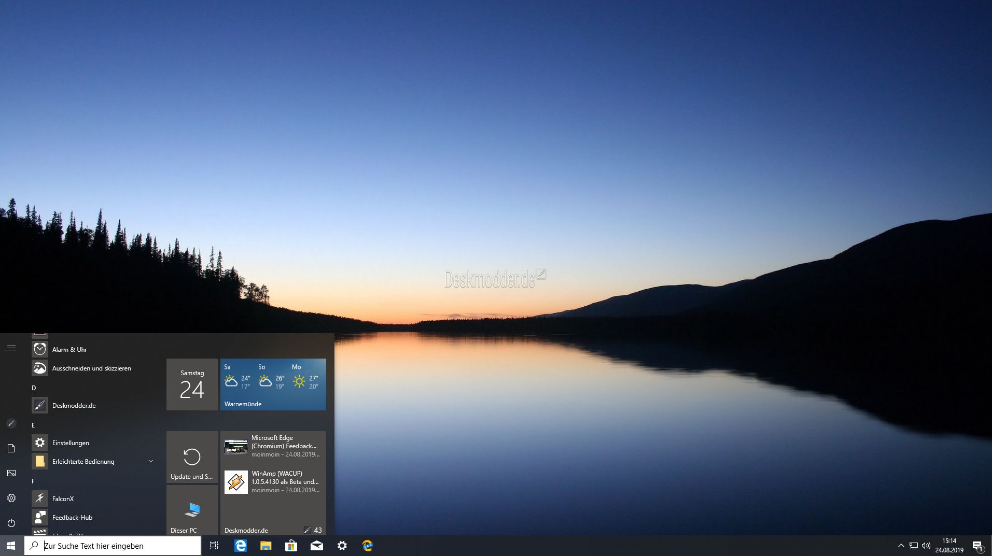Screen dimensions: 992x556
Task: Click the Einstellungen gear icon in the list
Action: coord(40,443)
